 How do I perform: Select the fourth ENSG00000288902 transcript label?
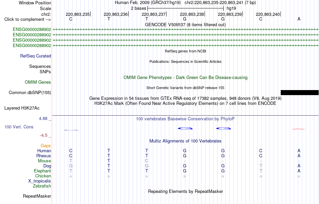click(32, 45)
